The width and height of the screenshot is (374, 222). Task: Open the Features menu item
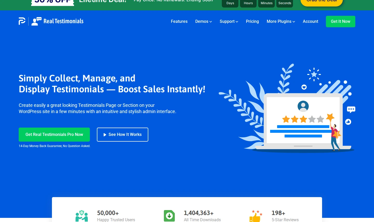coord(179,22)
